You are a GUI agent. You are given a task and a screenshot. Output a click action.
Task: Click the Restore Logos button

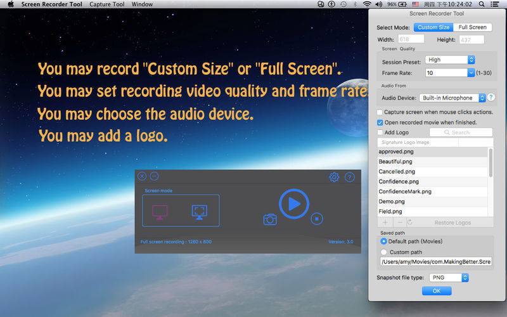(x=452, y=223)
